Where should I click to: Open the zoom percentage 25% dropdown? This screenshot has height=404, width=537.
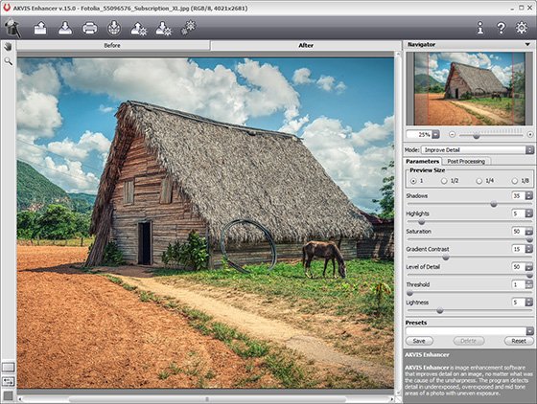[x=435, y=135]
